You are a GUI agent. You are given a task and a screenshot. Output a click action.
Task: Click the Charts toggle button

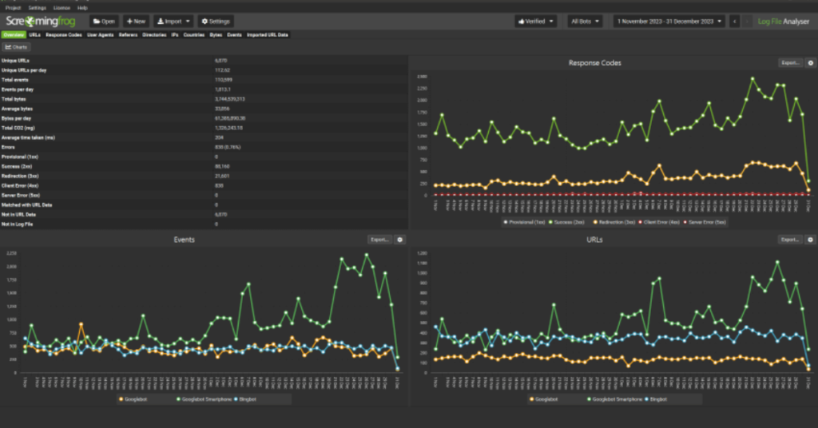coord(16,47)
